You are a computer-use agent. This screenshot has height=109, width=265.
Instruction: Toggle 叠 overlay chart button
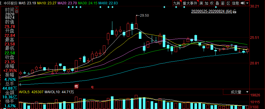click(x=217, y=3)
